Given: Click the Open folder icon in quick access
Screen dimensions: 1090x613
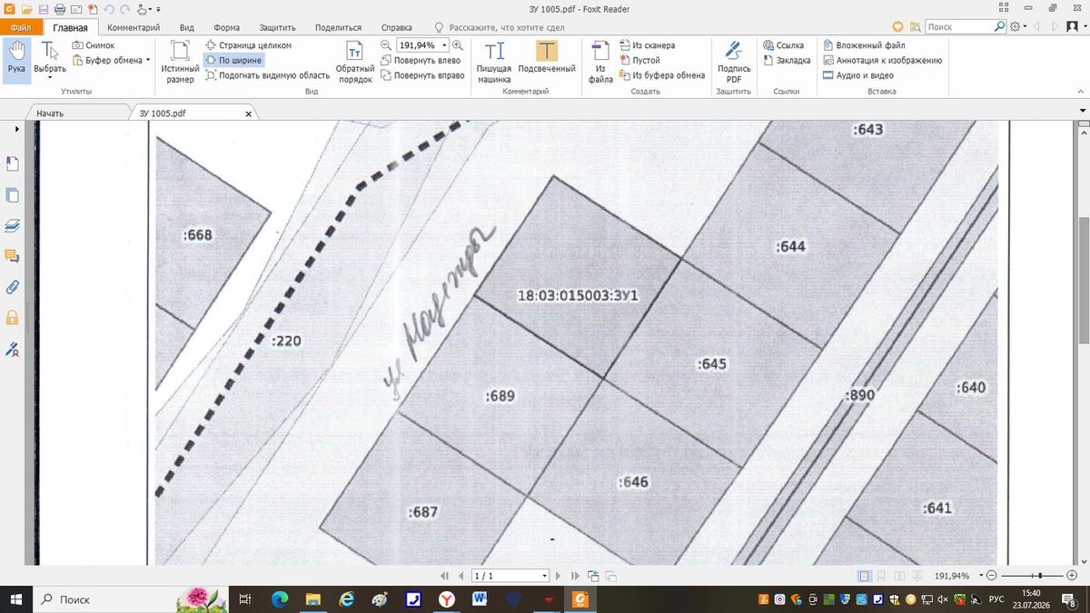Looking at the screenshot, I should [x=27, y=8].
